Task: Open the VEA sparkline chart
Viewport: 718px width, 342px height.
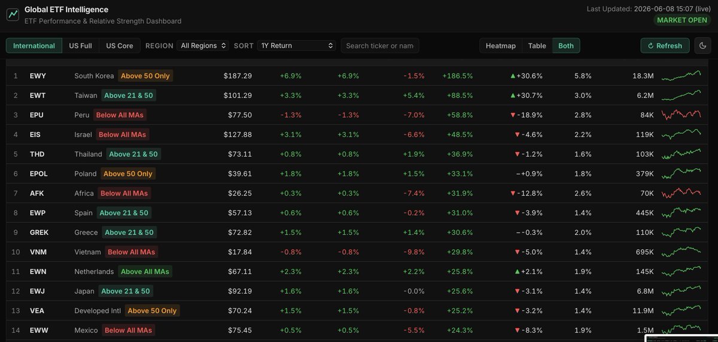Action: click(x=682, y=310)
